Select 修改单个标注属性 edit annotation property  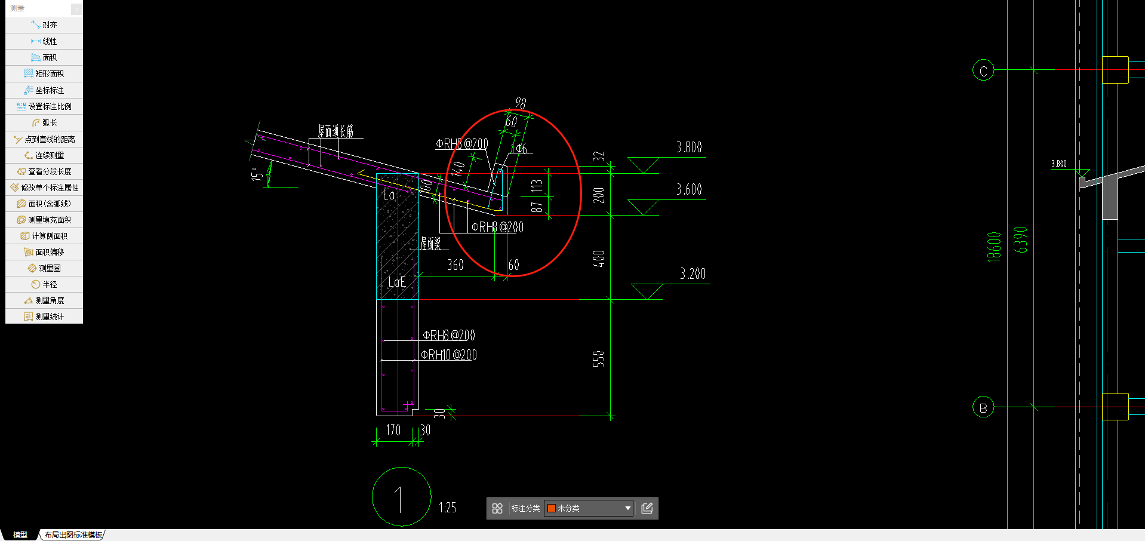(x=44, y=187)
